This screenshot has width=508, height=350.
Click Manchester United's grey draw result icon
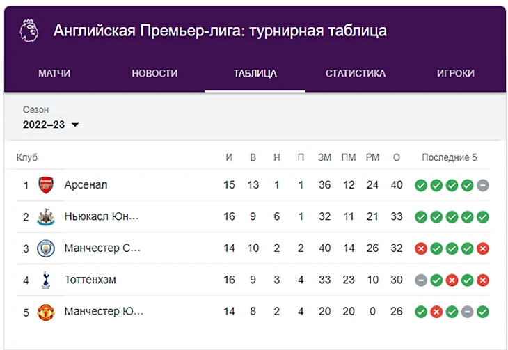[x=467, y=312]
